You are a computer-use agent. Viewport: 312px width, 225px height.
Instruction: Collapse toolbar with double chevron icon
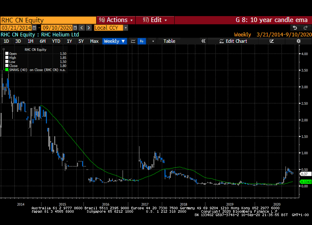[203, 41]
